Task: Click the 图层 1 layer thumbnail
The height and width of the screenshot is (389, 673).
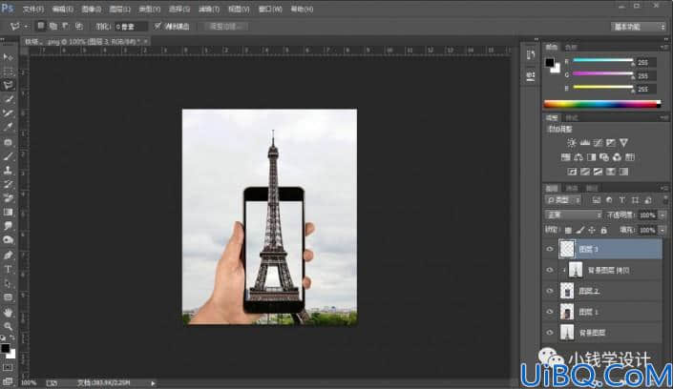Action: pyautogui.click(x=567, y=312)
